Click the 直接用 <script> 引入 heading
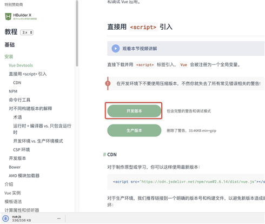Viewport: 265px width, 224px height. (140, 27)
